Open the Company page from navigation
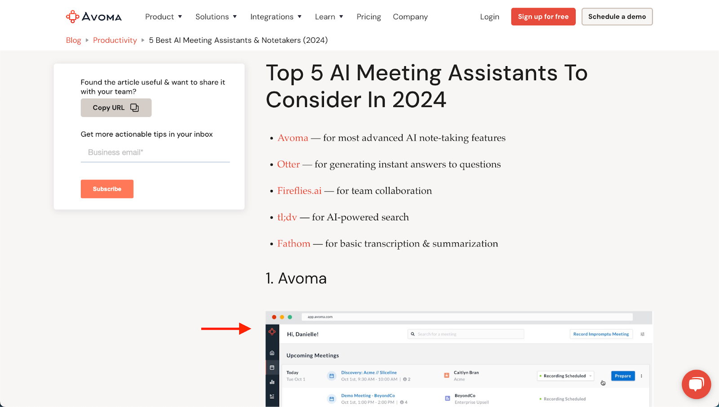Viewport: 719px width, 407px height. [410, 17]
